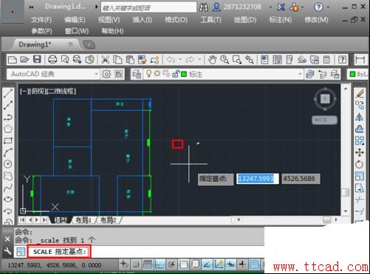
Task: Select the Ellipse tool
Action: (8, 199)
